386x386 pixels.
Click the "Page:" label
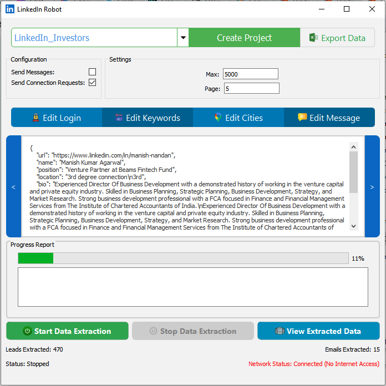(212, 89)
